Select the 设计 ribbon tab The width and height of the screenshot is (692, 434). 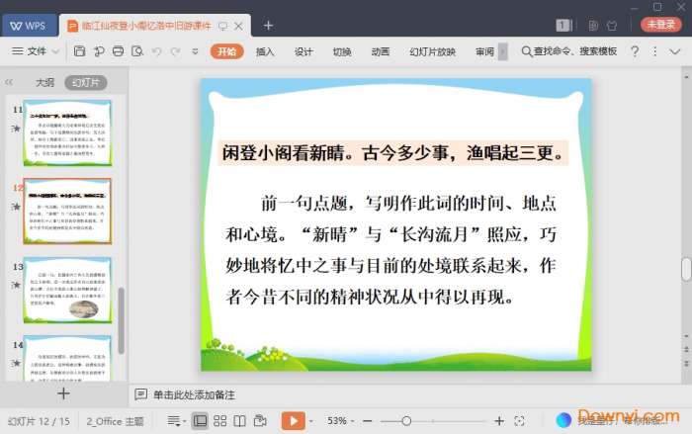coord(303,51)
